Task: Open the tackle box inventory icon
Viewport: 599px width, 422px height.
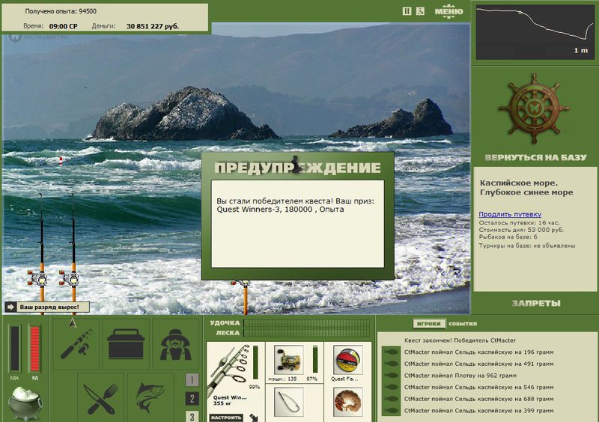Action: tap(126, 343)
